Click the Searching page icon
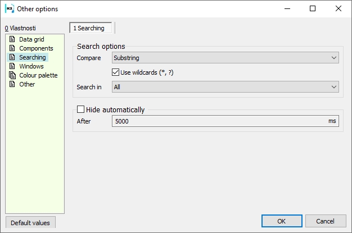This screenshot has height=233, width=352. pyautogui.click(x=12, y=57)
